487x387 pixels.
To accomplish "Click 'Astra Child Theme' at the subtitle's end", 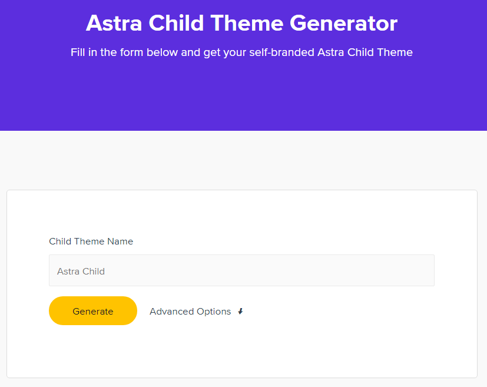I will 365,52.
